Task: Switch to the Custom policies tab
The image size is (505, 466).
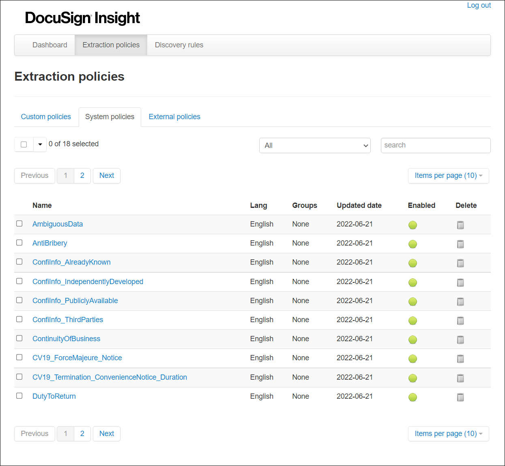Action: 45,117
